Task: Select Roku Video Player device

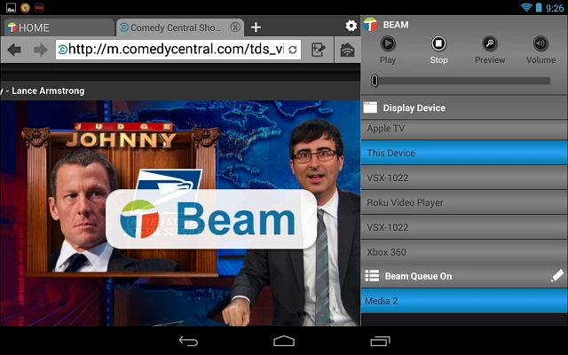Action: point(464,202)
